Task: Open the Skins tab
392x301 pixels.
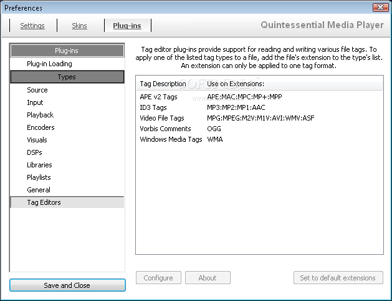Action: pyautogui.click(x=80, y=26)
